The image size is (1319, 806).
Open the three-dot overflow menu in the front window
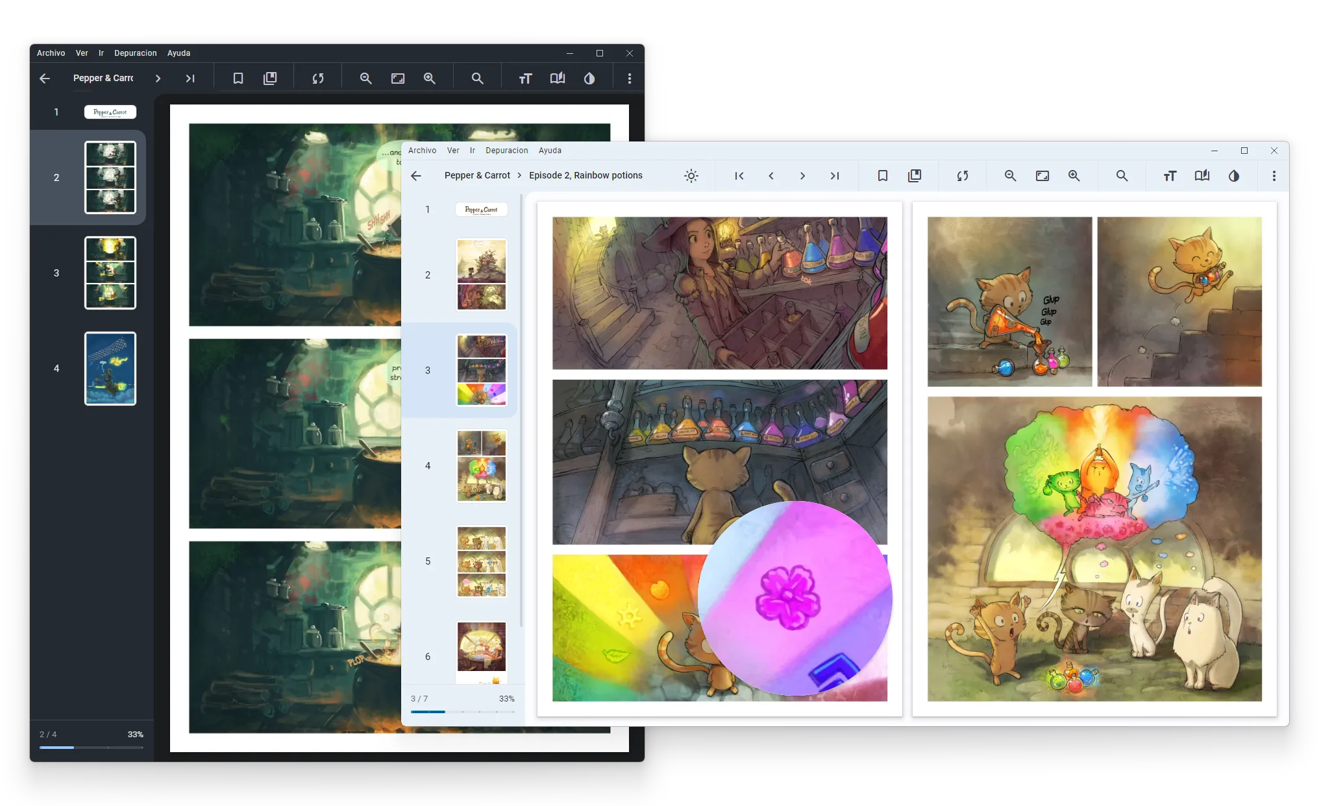1274,175
